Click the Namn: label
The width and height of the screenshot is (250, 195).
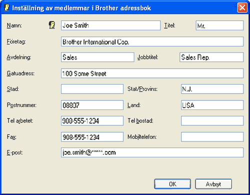[x=14, y=25]
